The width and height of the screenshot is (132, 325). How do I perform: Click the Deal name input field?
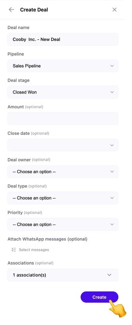pyautogui.click(x=63, y=39)
